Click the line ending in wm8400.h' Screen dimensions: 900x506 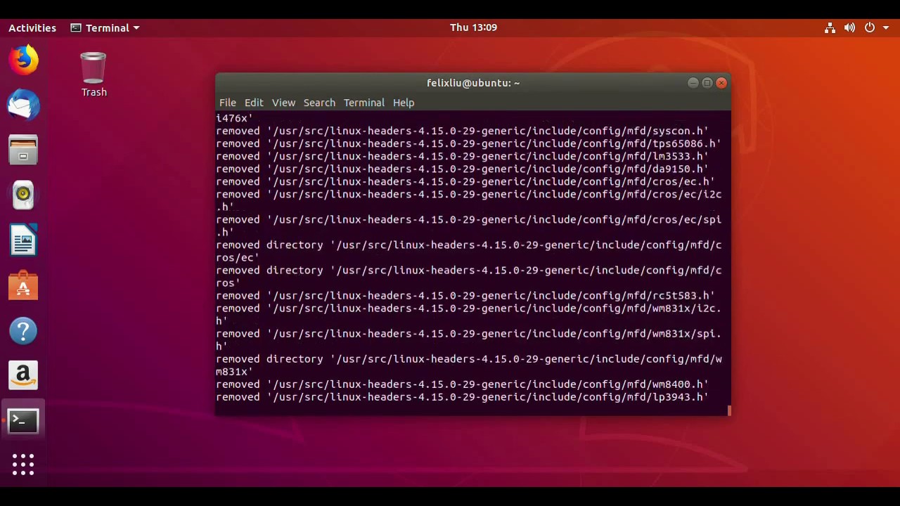[462, 384]
